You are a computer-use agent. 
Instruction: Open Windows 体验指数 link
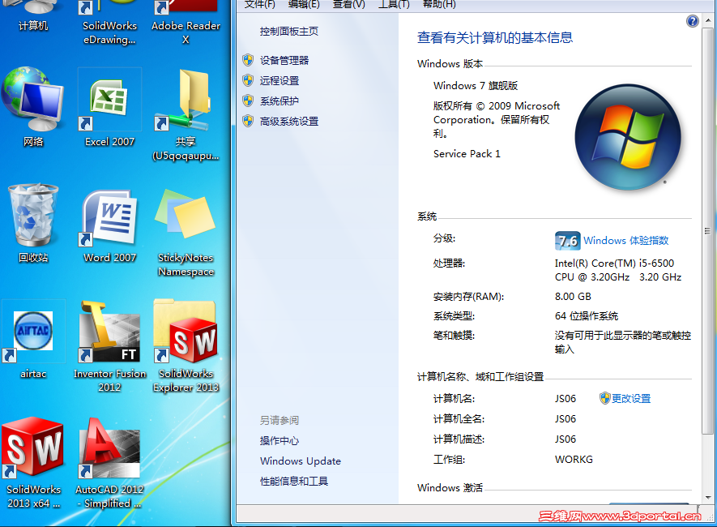click(626, 241)
